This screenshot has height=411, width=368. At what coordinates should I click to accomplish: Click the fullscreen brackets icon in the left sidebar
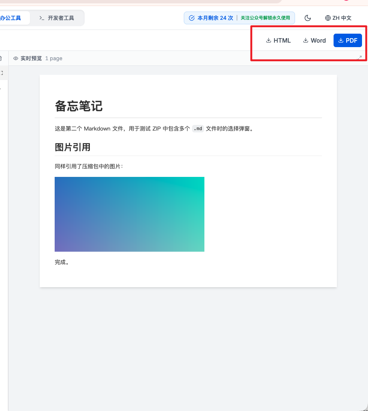(x=1, y=73)
